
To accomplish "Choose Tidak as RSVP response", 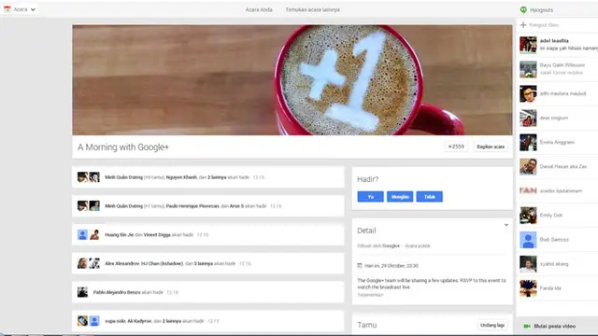I will (x=430, y=197).
